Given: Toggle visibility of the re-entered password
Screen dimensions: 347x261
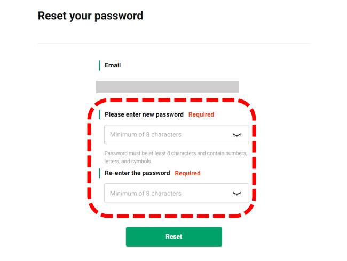Looking at the screenshot, I should 237,194.
